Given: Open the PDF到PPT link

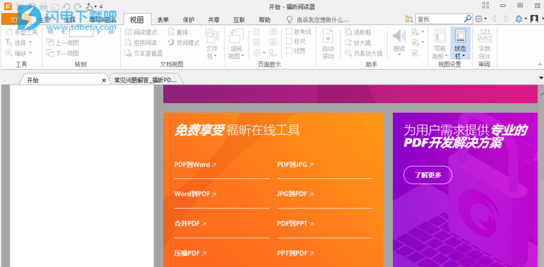Looking at the screenshot, I should click(x=296, y=223).
